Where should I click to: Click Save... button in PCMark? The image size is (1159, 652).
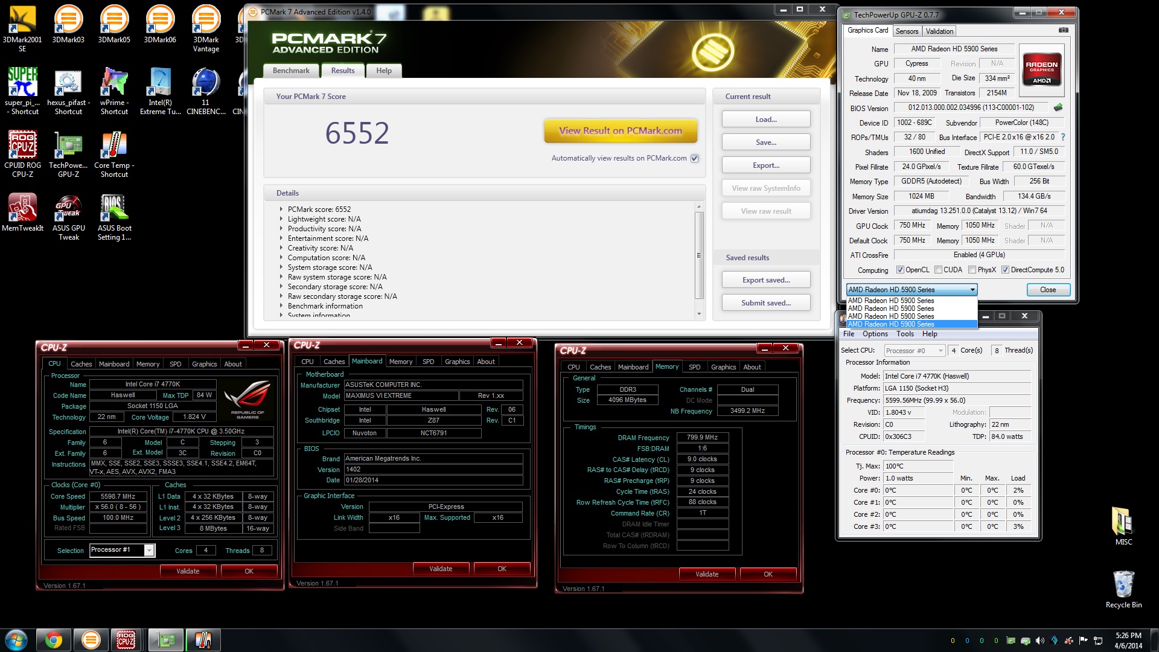click(x=766, y=142)
